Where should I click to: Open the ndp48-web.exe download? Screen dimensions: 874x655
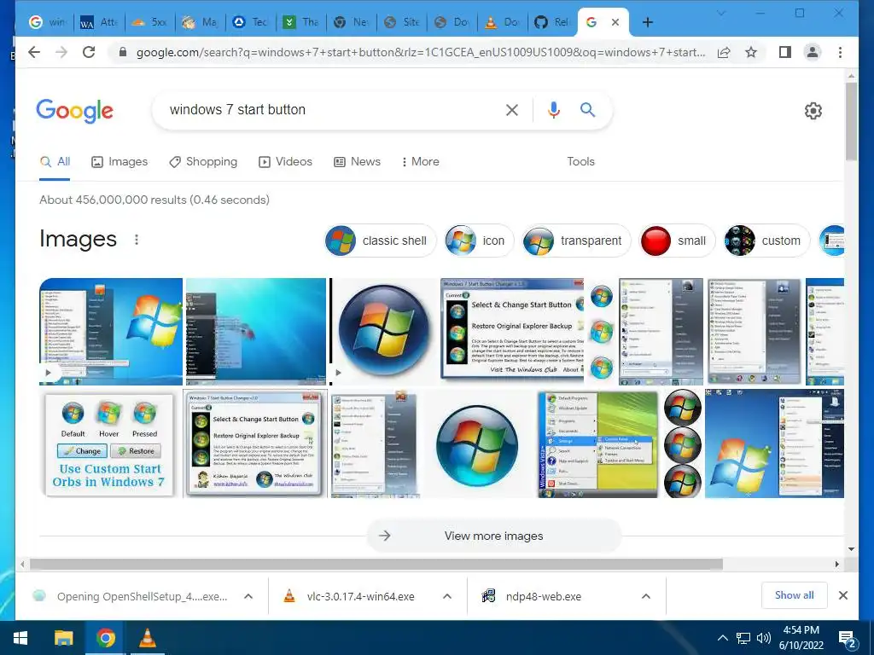[544, 596]
